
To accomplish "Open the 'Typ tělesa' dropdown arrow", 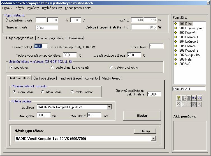I will [x=109, y=107].
